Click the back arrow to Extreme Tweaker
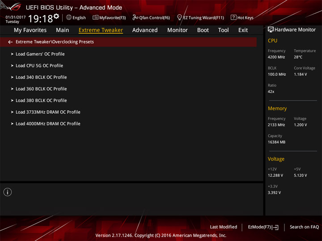Viewport: 322px width, 241px height. point(10,42)
